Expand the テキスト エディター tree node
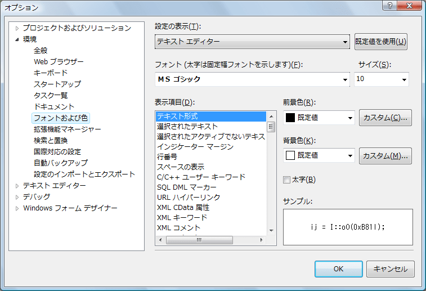 pyautogui.click(x=17, y=186)
